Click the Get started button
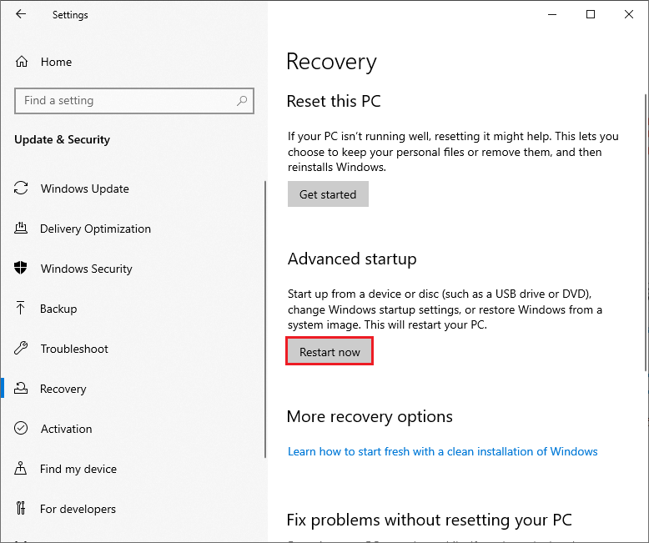This screenshot has height=543, width=649. click(x=328, y=194)
